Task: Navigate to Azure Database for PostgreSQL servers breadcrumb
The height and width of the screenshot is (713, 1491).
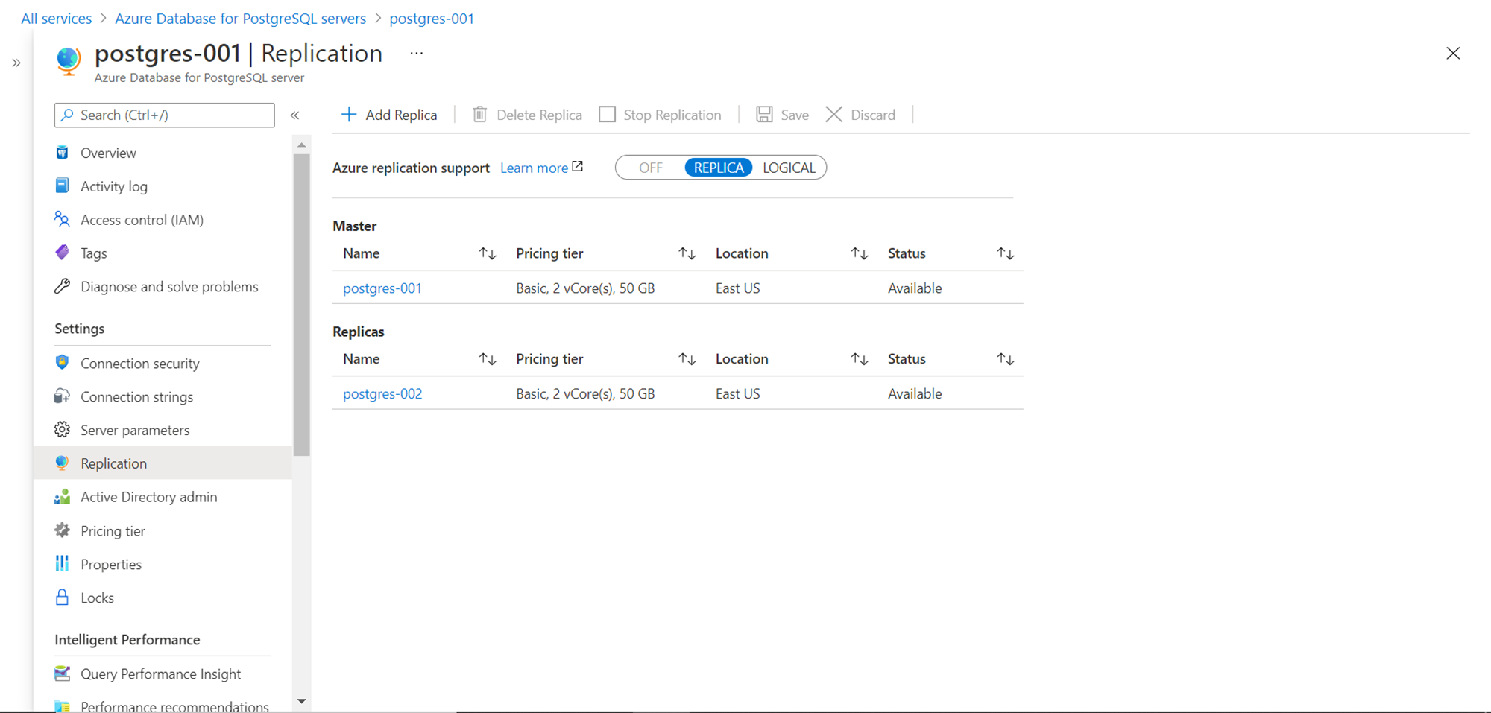Action: pos(240,19)
